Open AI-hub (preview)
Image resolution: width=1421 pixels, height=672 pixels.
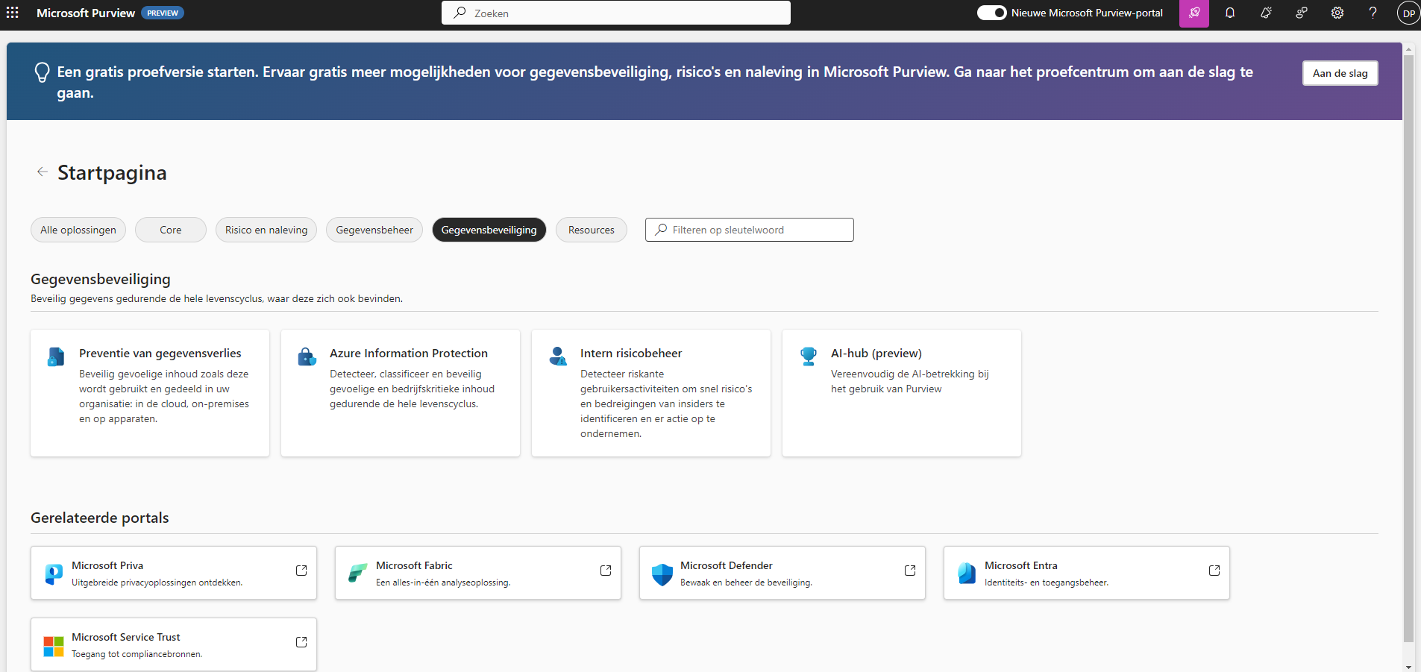876,353
